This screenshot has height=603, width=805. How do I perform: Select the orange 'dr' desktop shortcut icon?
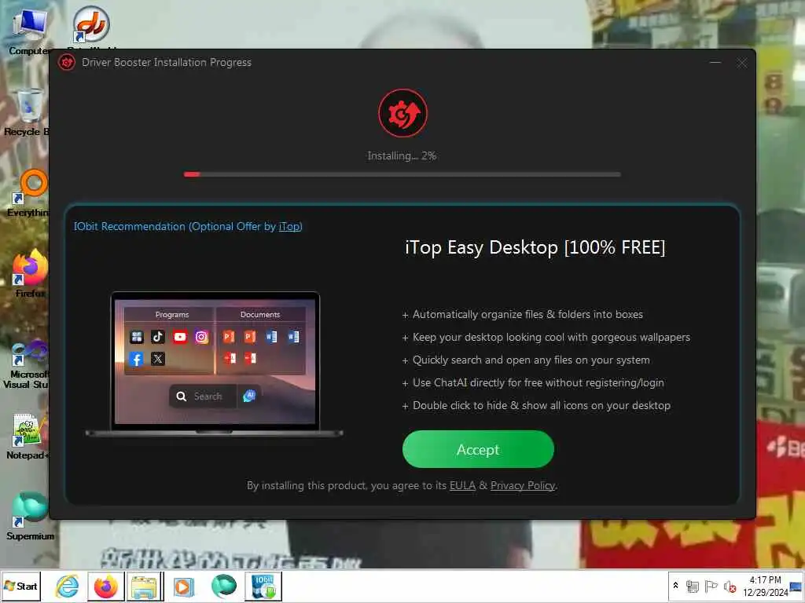coord(91,26)
